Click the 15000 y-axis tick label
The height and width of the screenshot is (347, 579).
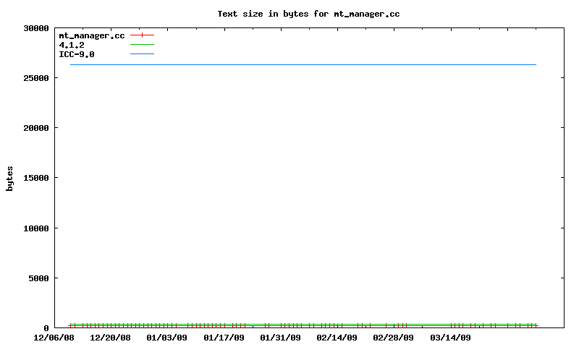click(35, 178)
